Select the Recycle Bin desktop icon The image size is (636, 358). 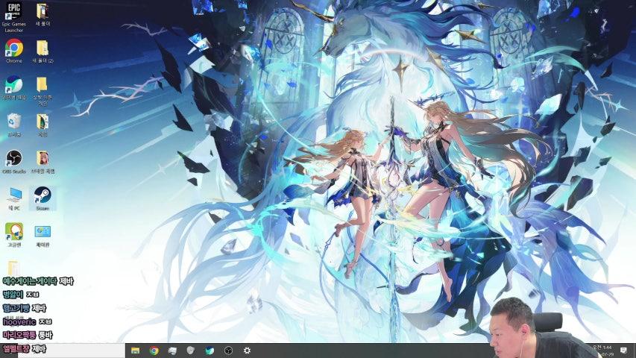[13, 125]
